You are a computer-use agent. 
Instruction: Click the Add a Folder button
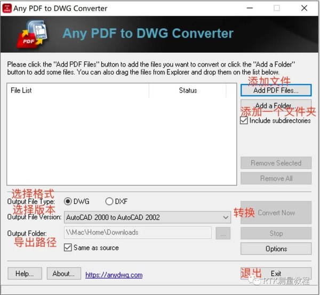tap(276, 105)
